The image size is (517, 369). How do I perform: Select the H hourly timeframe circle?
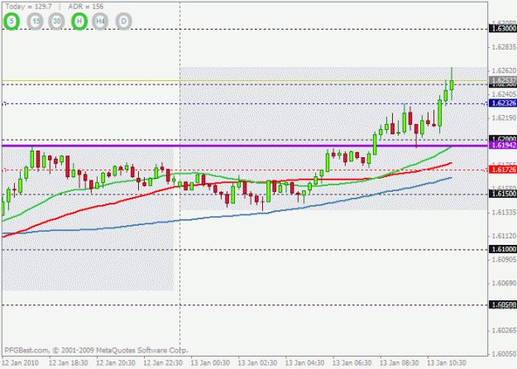point(79,22)
